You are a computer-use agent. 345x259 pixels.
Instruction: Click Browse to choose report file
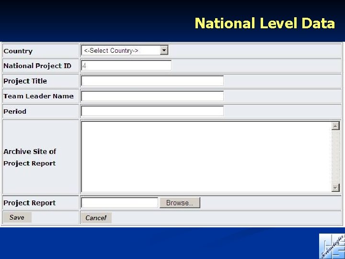click(180, 202)
